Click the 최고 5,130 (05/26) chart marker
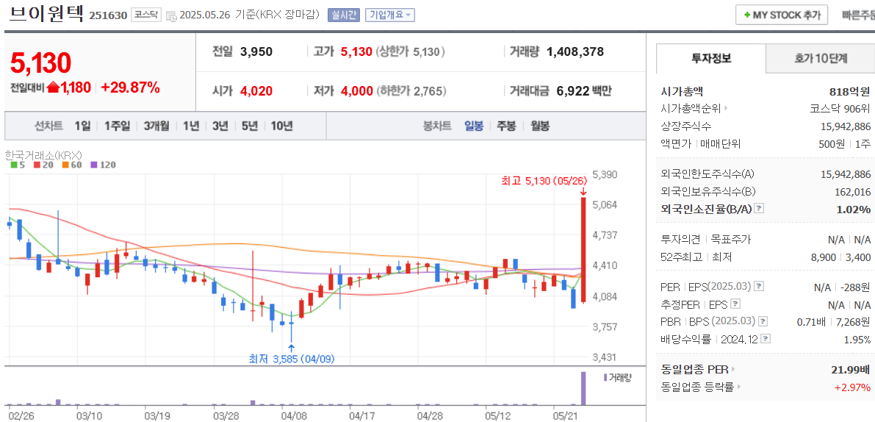This screenshot has height=422, width=875. 544,180
